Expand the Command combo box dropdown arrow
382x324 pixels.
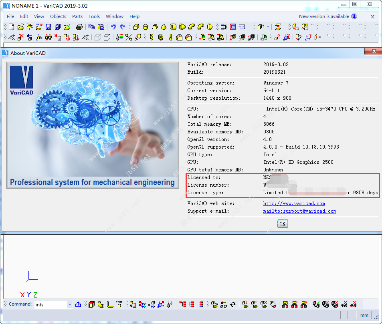pyautogui.click(x=70, y=304)
